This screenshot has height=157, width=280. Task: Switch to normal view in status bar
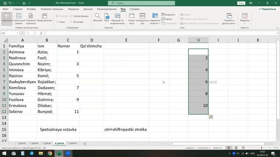(x=229, y=148)
